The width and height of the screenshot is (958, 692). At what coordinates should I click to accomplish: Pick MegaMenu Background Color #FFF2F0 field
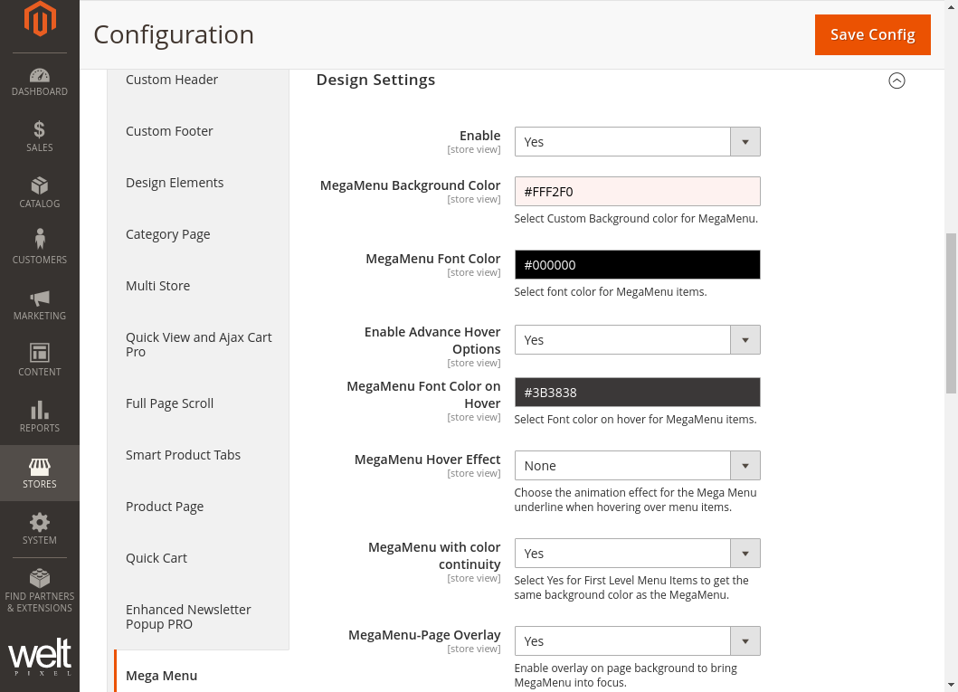pyautogui.click(x=637, y=192)
